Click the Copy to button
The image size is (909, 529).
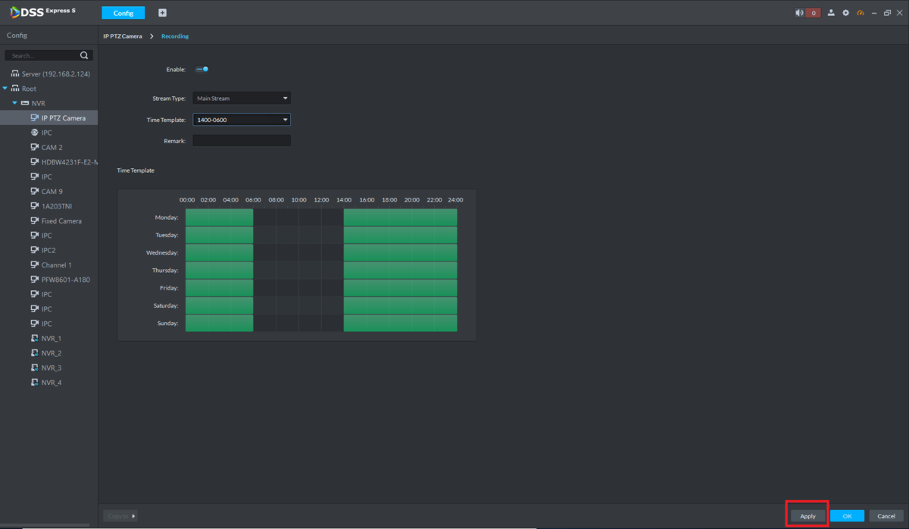coord(120,516)
